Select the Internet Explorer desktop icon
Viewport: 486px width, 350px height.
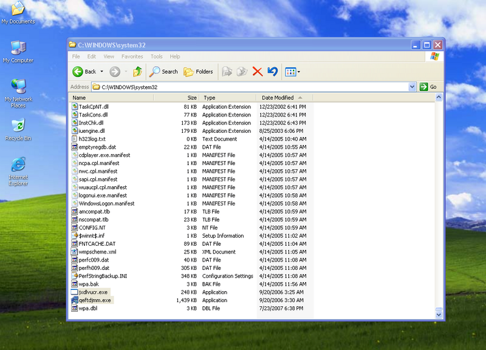pyautogui.click(x=18, y=172)
